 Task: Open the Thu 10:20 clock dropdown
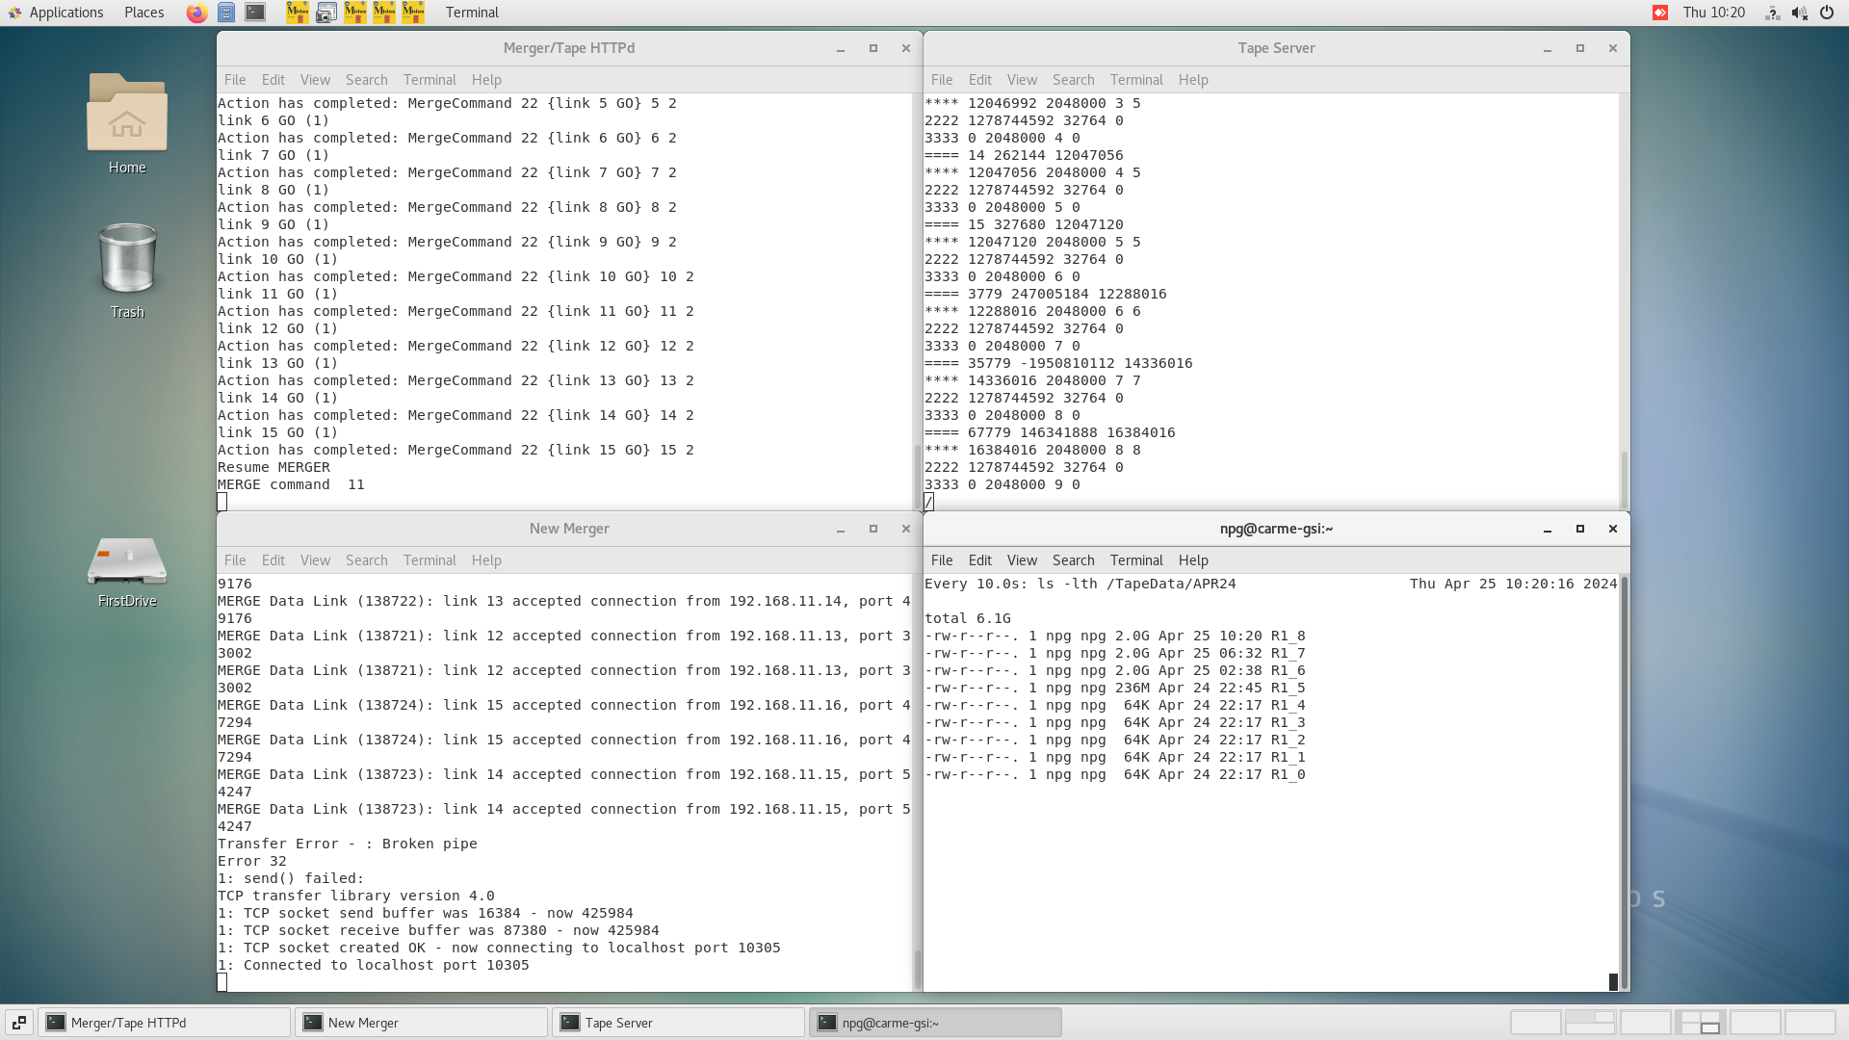tap(1713, 13)
